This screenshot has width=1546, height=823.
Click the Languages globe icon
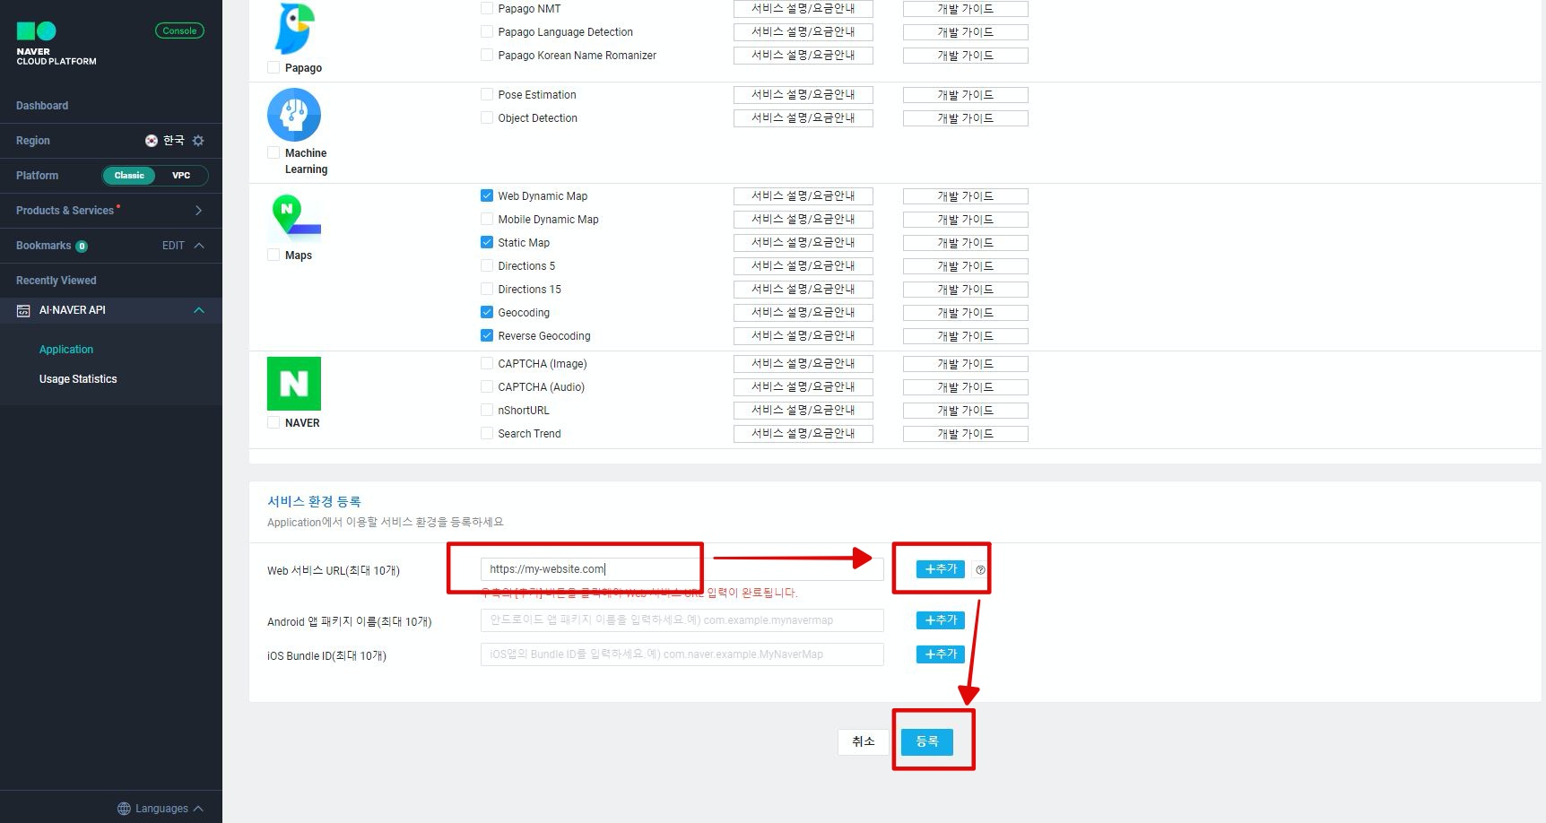pyautogui.click(x=124, y=809)
